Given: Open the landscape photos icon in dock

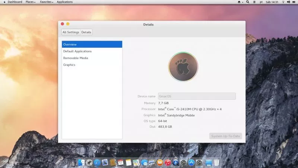Looking at the screenshot, I should (x=152, y=162).
